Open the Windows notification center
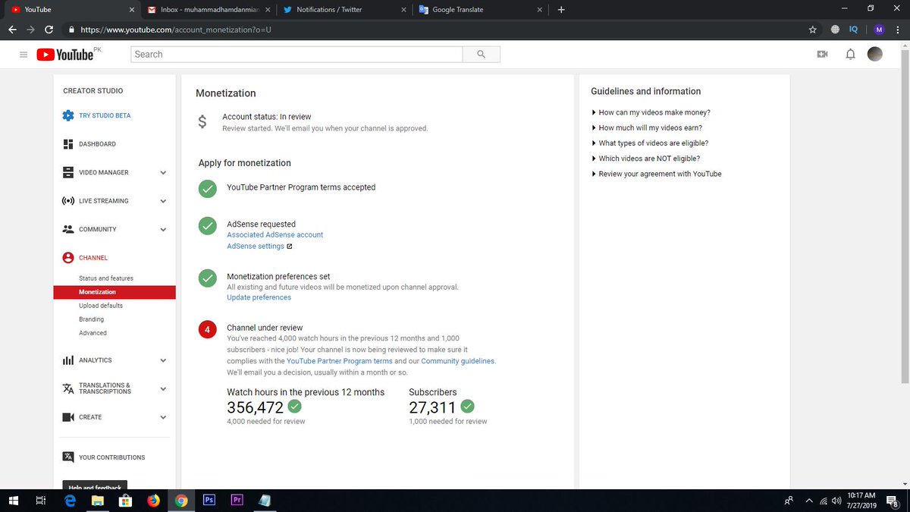The image size is (910, 512). 893,501
